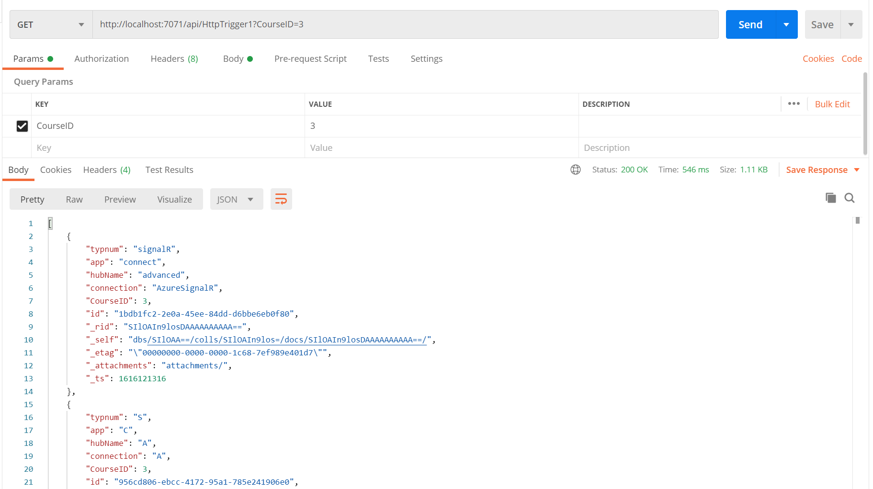Click the _ts value 1616121316
873x489 pixels.
tap(142, 378)
